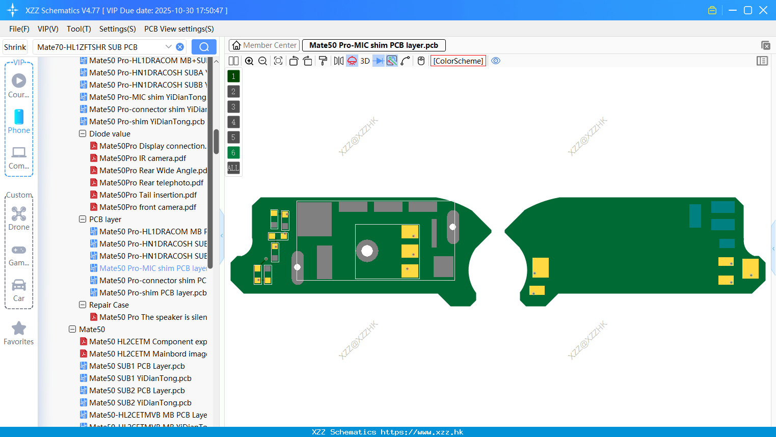Select the Mate50 Pro-MIC shim PCB layer.pcb tab
The image size is (776, 437).
373,45
